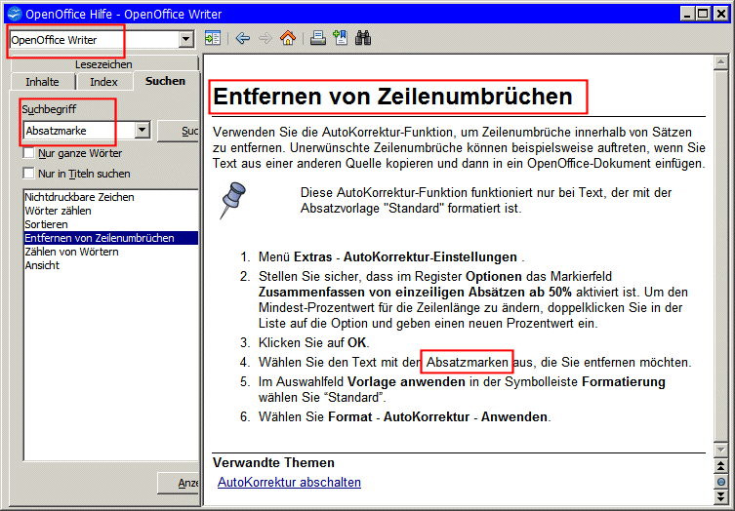The width and height of the screenshot is (735, 511).
Task: Enable the Nur ganze Wörter checkbox
Action: coord(28,153)
